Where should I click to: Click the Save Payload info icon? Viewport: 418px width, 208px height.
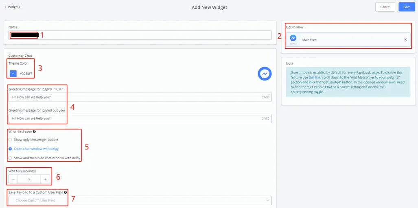[65, 192]
